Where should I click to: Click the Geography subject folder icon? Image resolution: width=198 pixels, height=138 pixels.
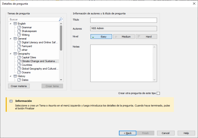click(x=15, y=54)
